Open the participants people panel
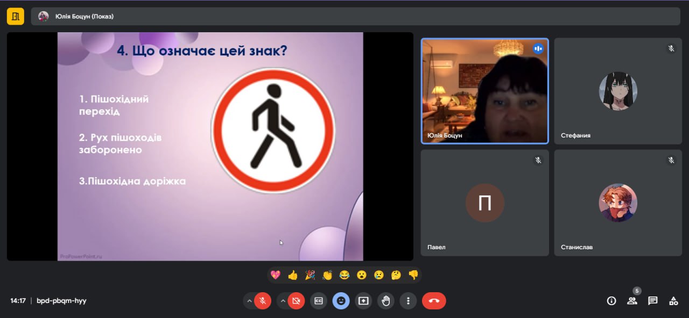This screenshot has width=689, height=318. click(x=632, y=301)
